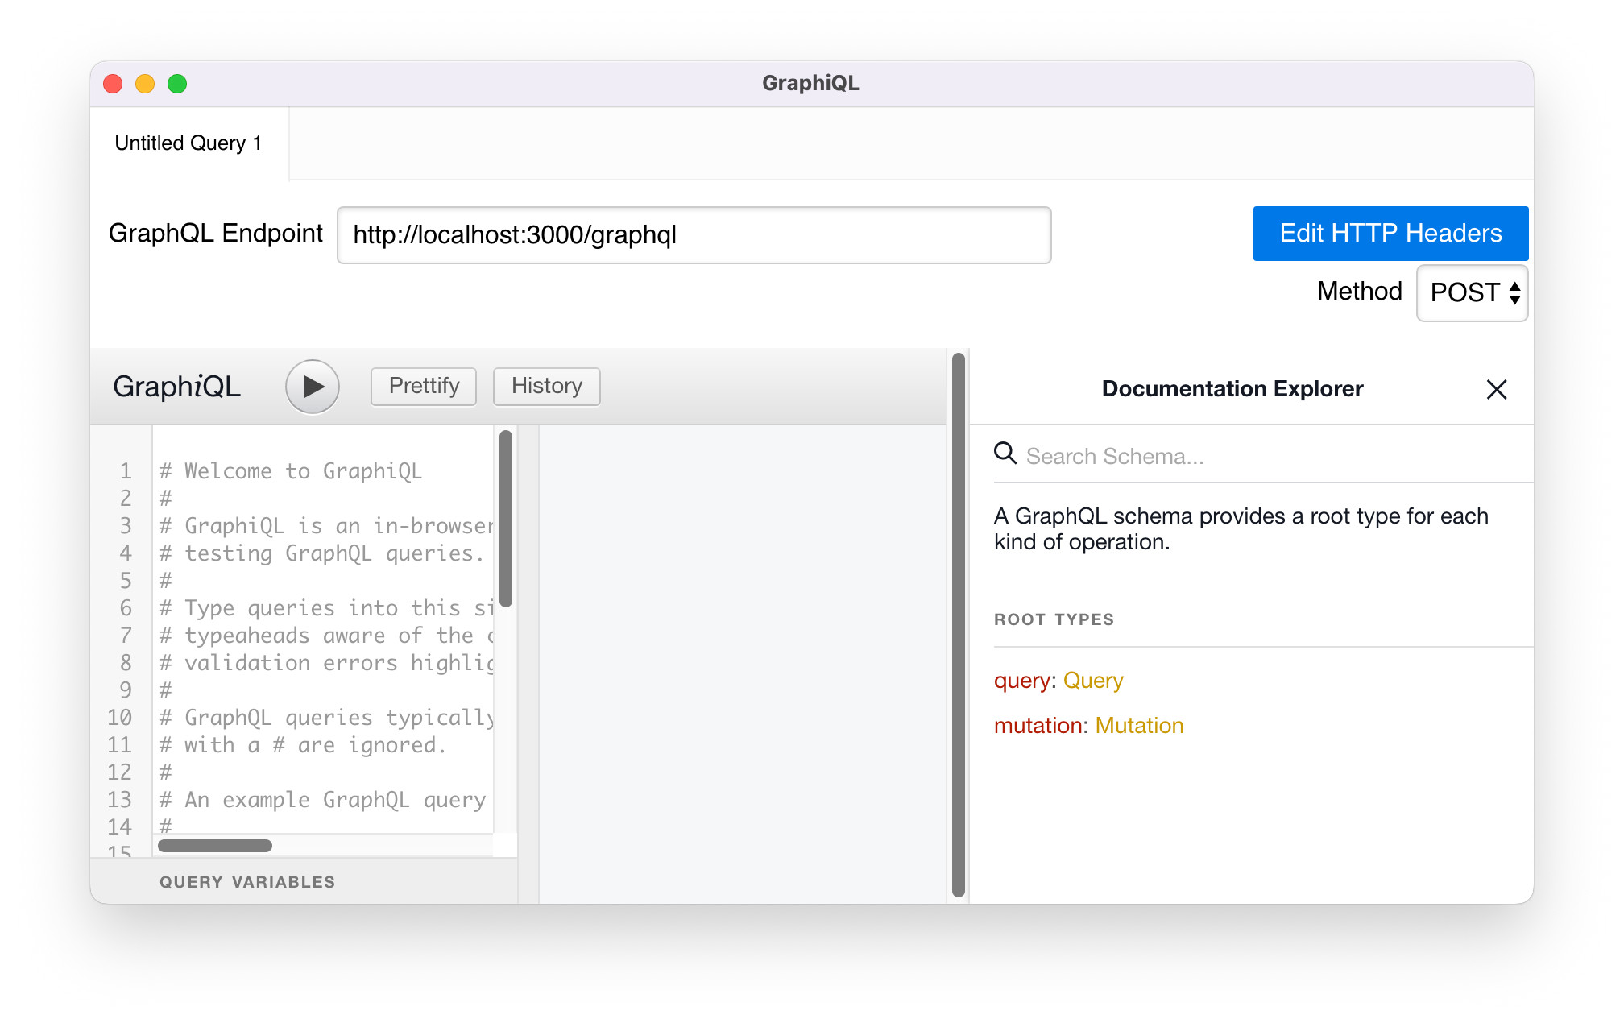The image size is (1624, 1023).
Task: Click editor line '# Welcome to GraphiQL'
Action: point(291,471)
